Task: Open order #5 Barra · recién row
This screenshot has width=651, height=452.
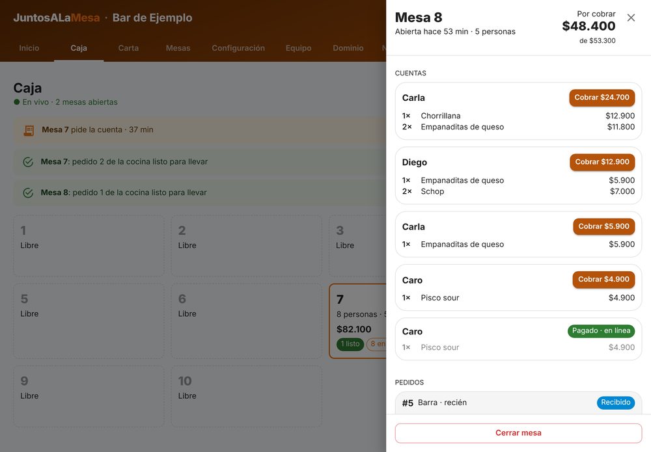Action: pyautogui.click(x=518, y=403)
